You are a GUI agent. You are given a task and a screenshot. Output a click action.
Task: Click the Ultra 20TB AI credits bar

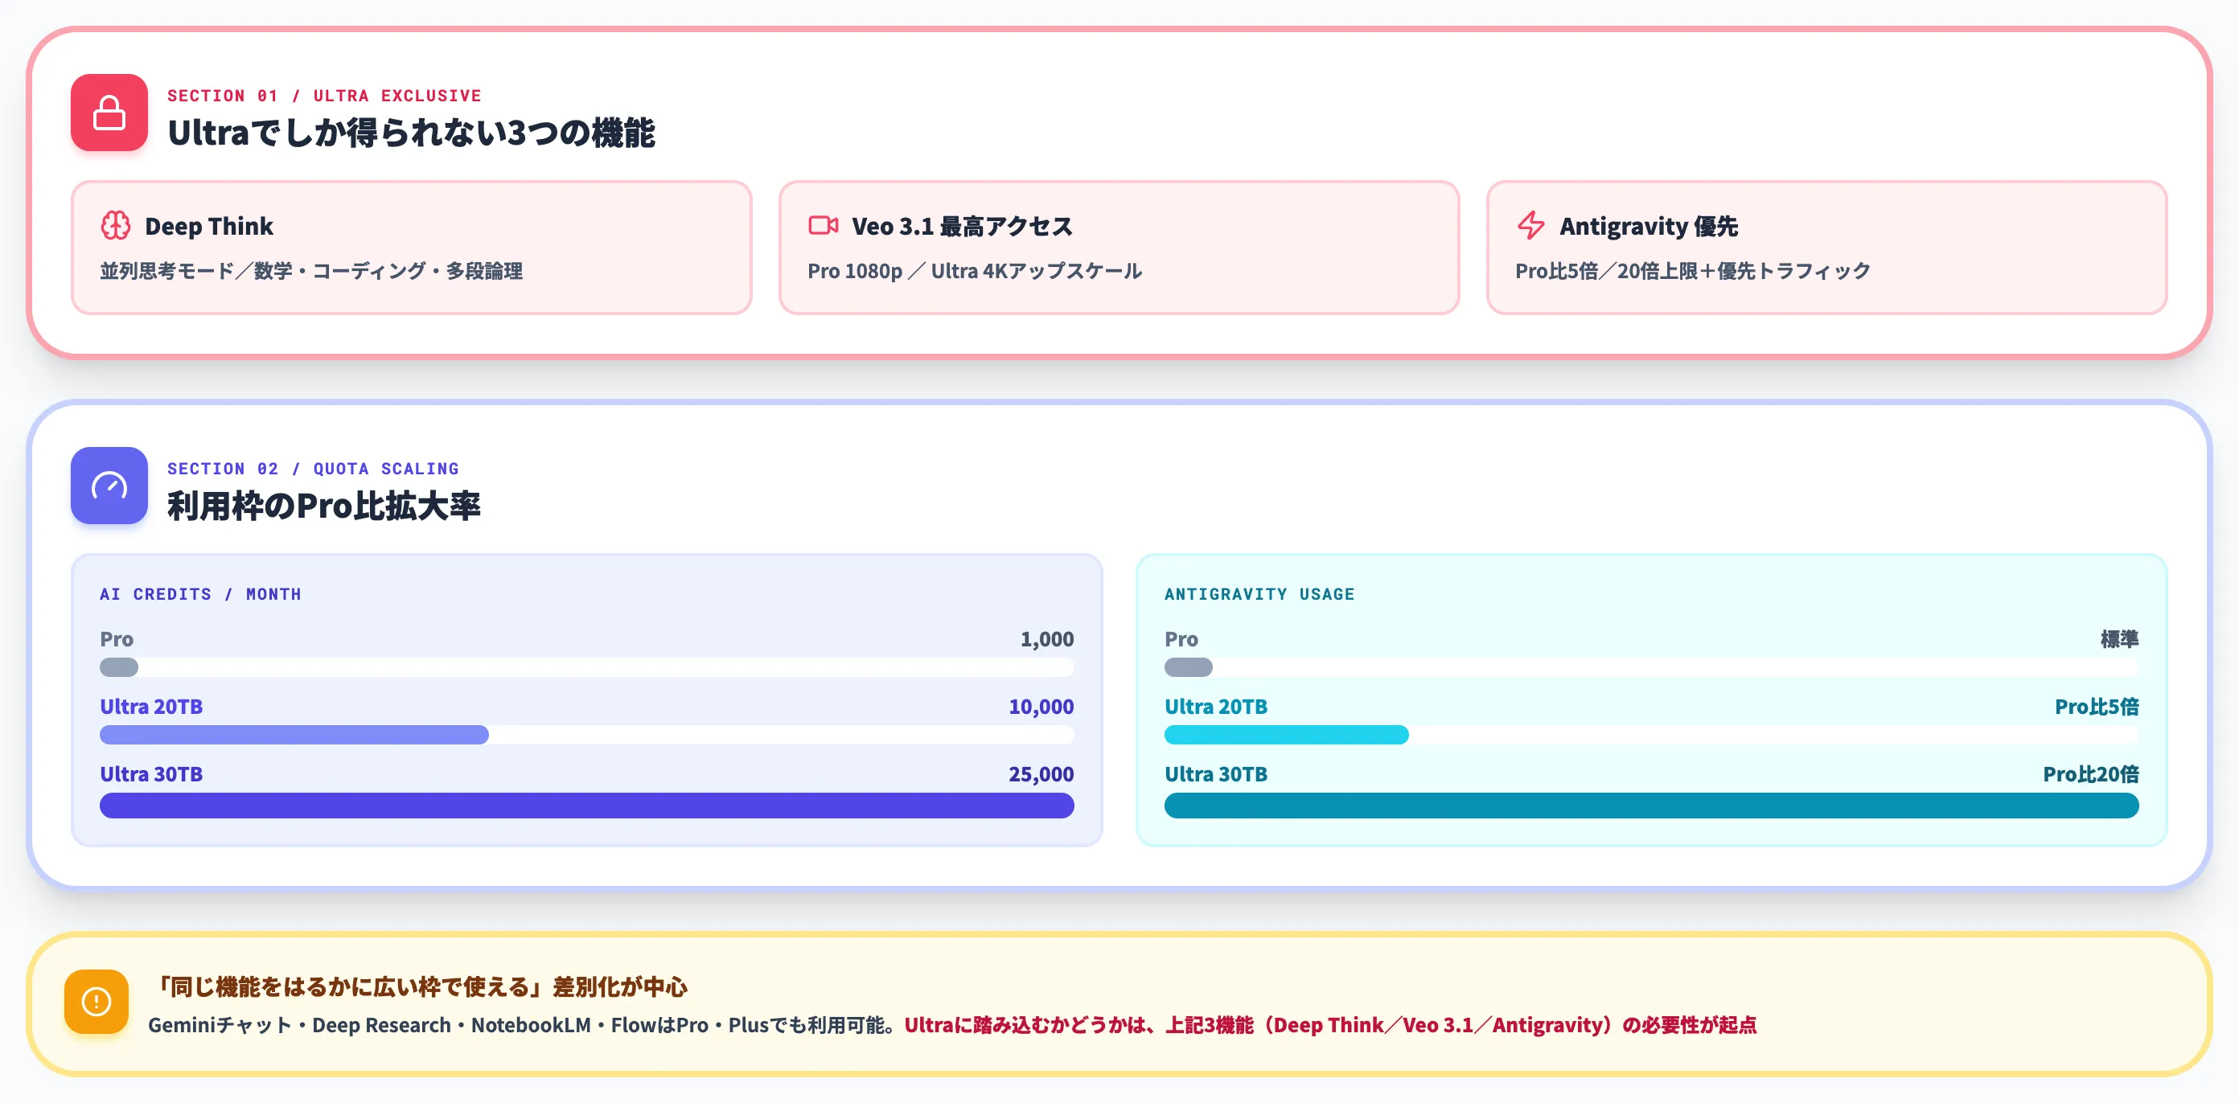(587, 735)
